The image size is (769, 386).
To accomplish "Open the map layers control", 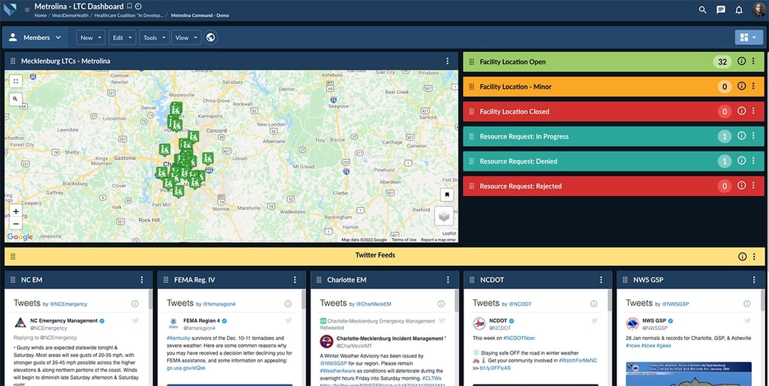I will coord(444,215).
